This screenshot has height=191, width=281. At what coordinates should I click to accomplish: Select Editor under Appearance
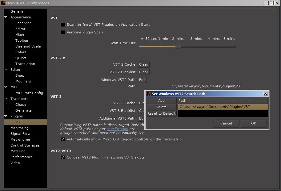[x=20, y=29]
